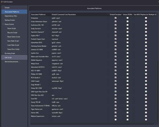Tick Default Emulator in the empty new row
159x127 pixels.
115,120
